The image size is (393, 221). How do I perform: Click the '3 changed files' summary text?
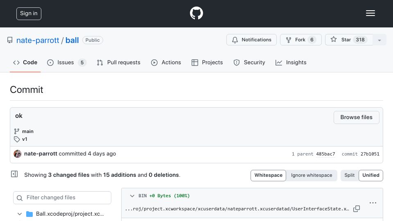(x=69, y=175)
